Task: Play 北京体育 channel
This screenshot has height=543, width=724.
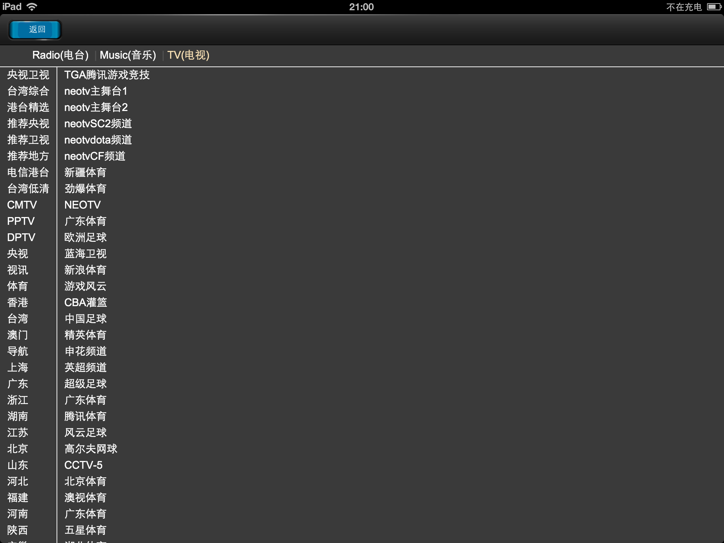Action: click(86, 481)
